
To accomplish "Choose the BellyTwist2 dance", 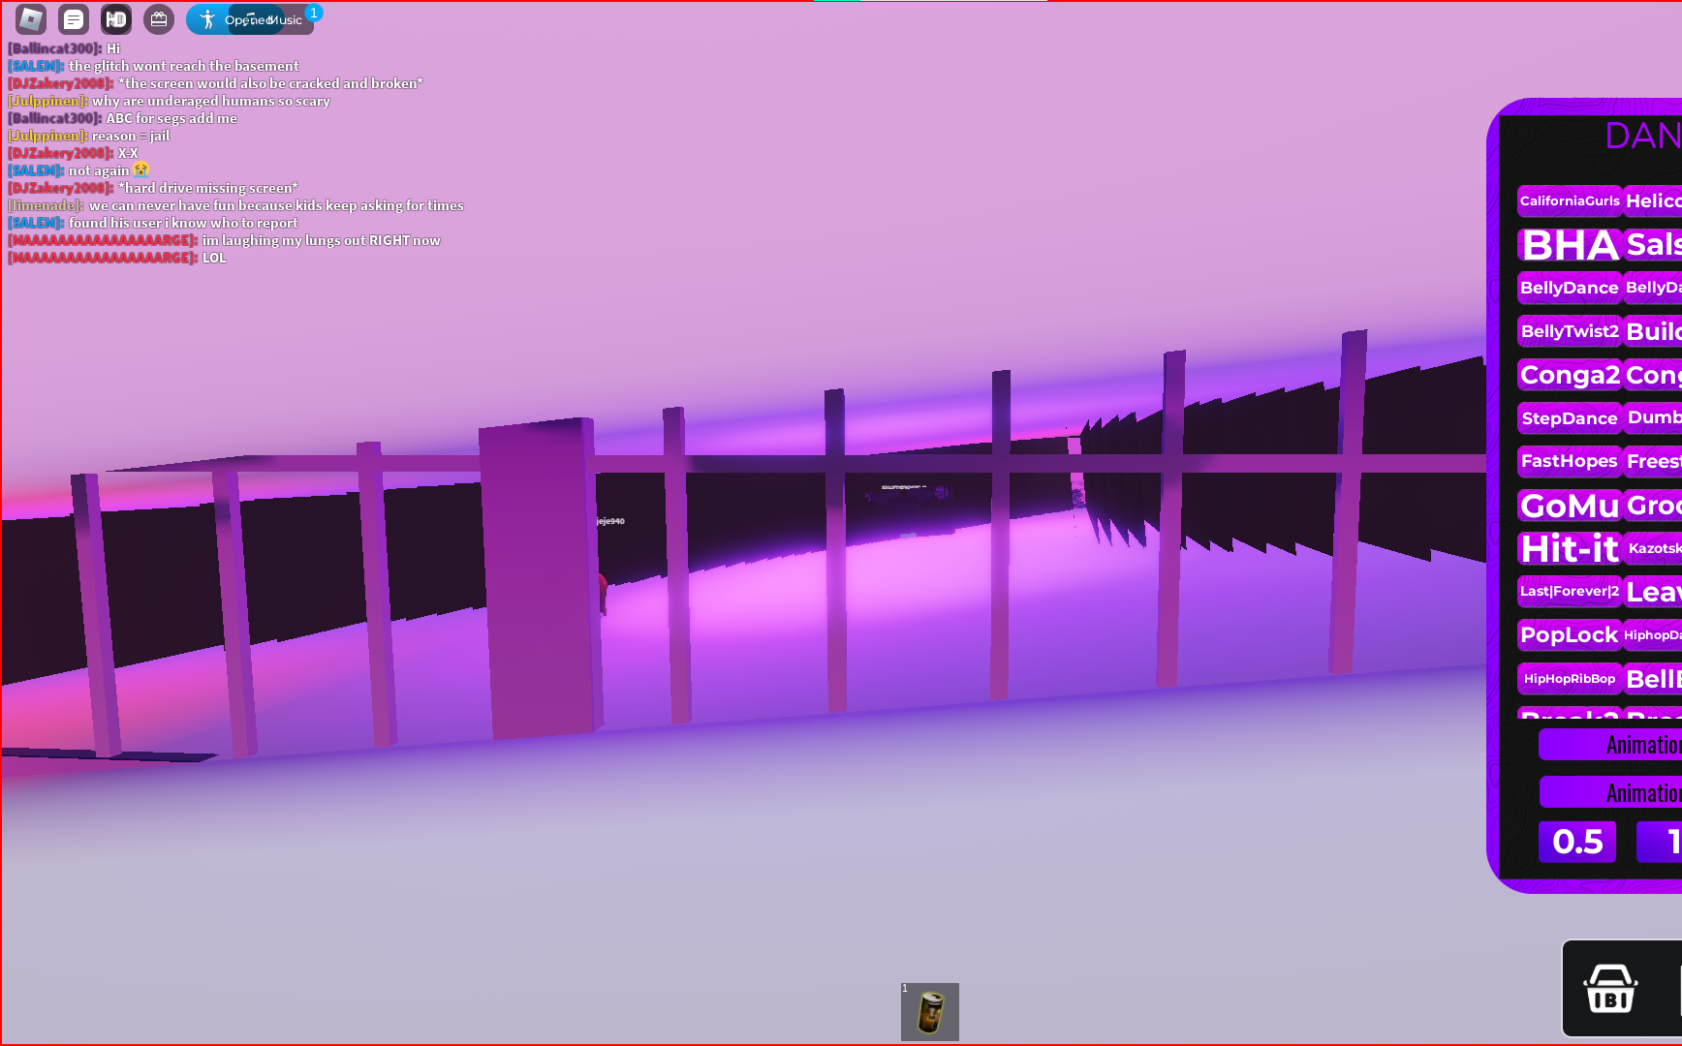I will coord(1569,331).
